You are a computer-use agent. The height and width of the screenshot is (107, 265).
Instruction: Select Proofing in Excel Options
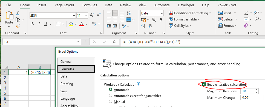[x=76, y=84]
